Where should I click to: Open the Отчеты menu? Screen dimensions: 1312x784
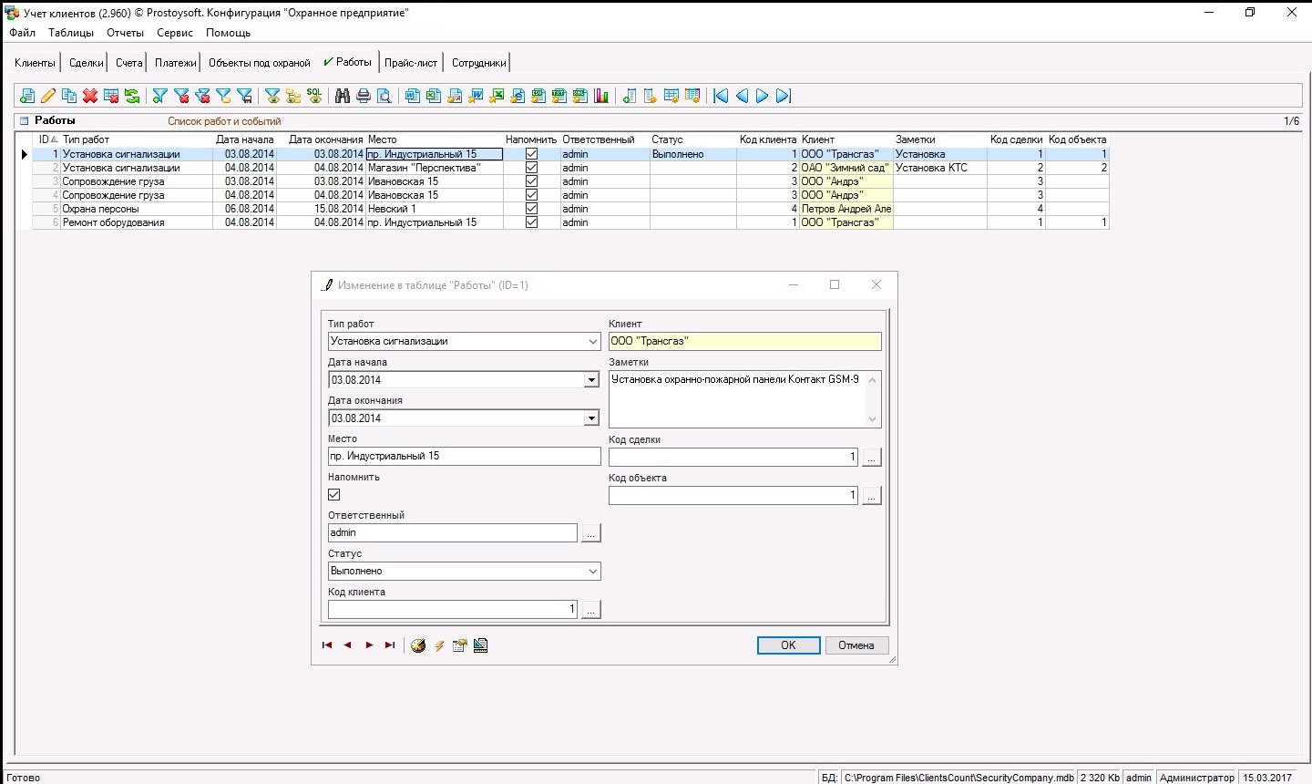coord(125,33)
